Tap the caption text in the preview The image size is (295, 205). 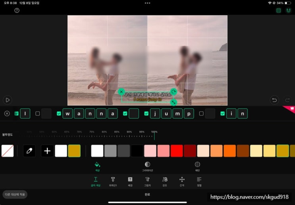click(x=147, y=97)
